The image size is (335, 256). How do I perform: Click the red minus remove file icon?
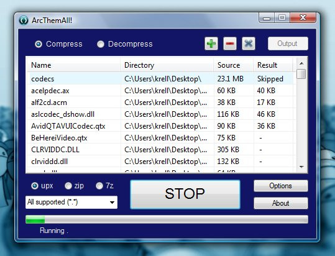(230, 43)
